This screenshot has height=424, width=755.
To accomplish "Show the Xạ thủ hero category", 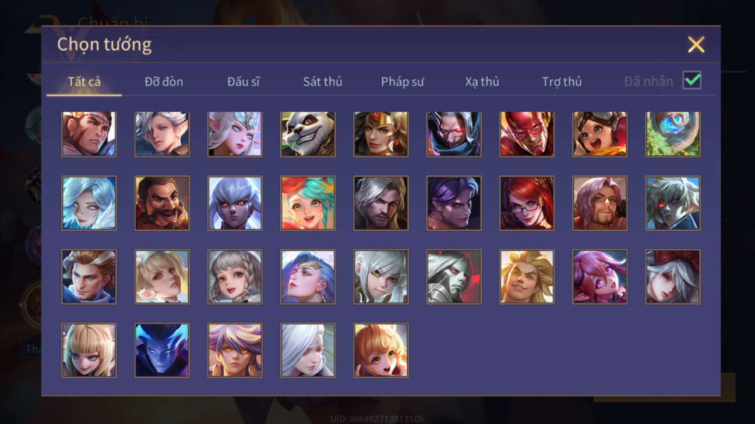I will click(x=482, y=81).
